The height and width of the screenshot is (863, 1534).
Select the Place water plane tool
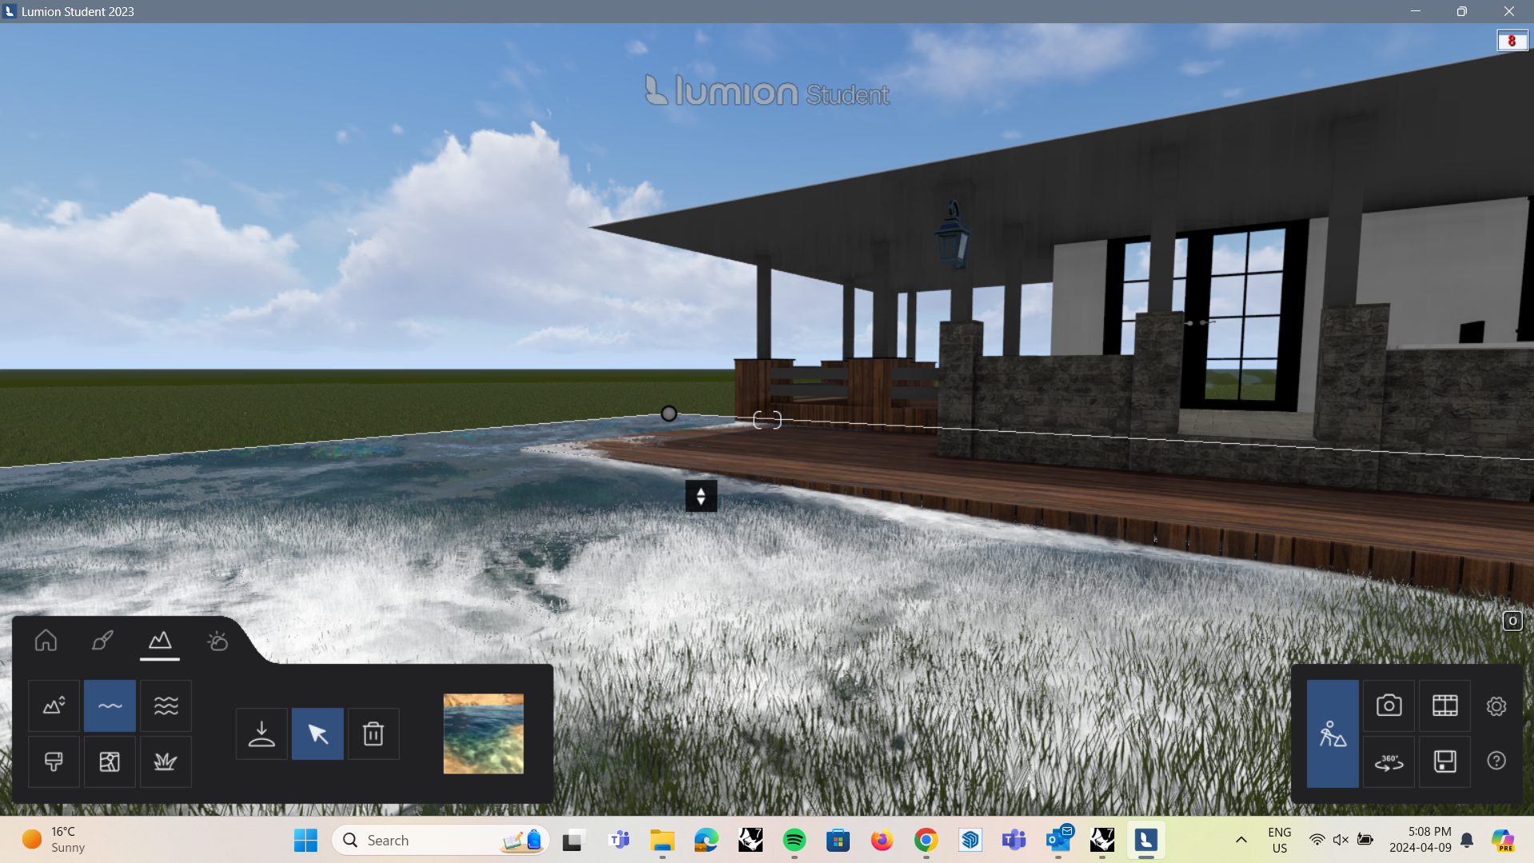coord(261,733)
